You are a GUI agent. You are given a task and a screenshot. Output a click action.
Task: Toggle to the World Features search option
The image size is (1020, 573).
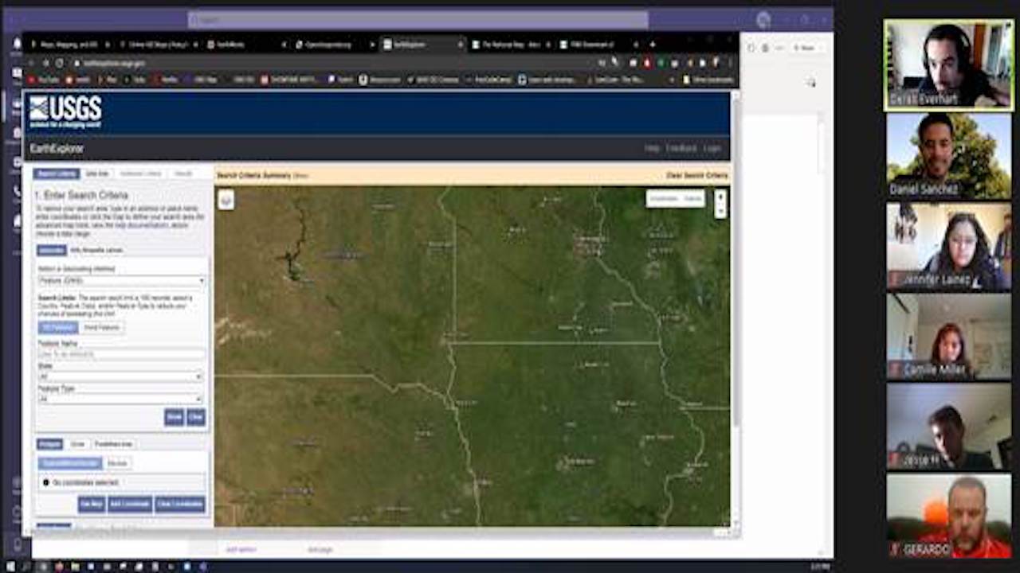pos(102,327)
